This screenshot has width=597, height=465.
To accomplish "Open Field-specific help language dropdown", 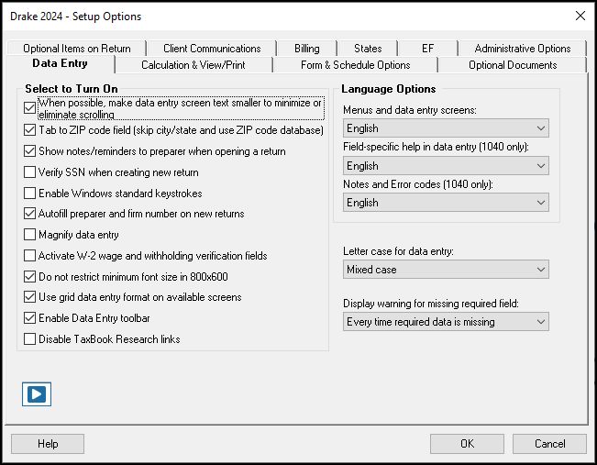I will [446, 166].
